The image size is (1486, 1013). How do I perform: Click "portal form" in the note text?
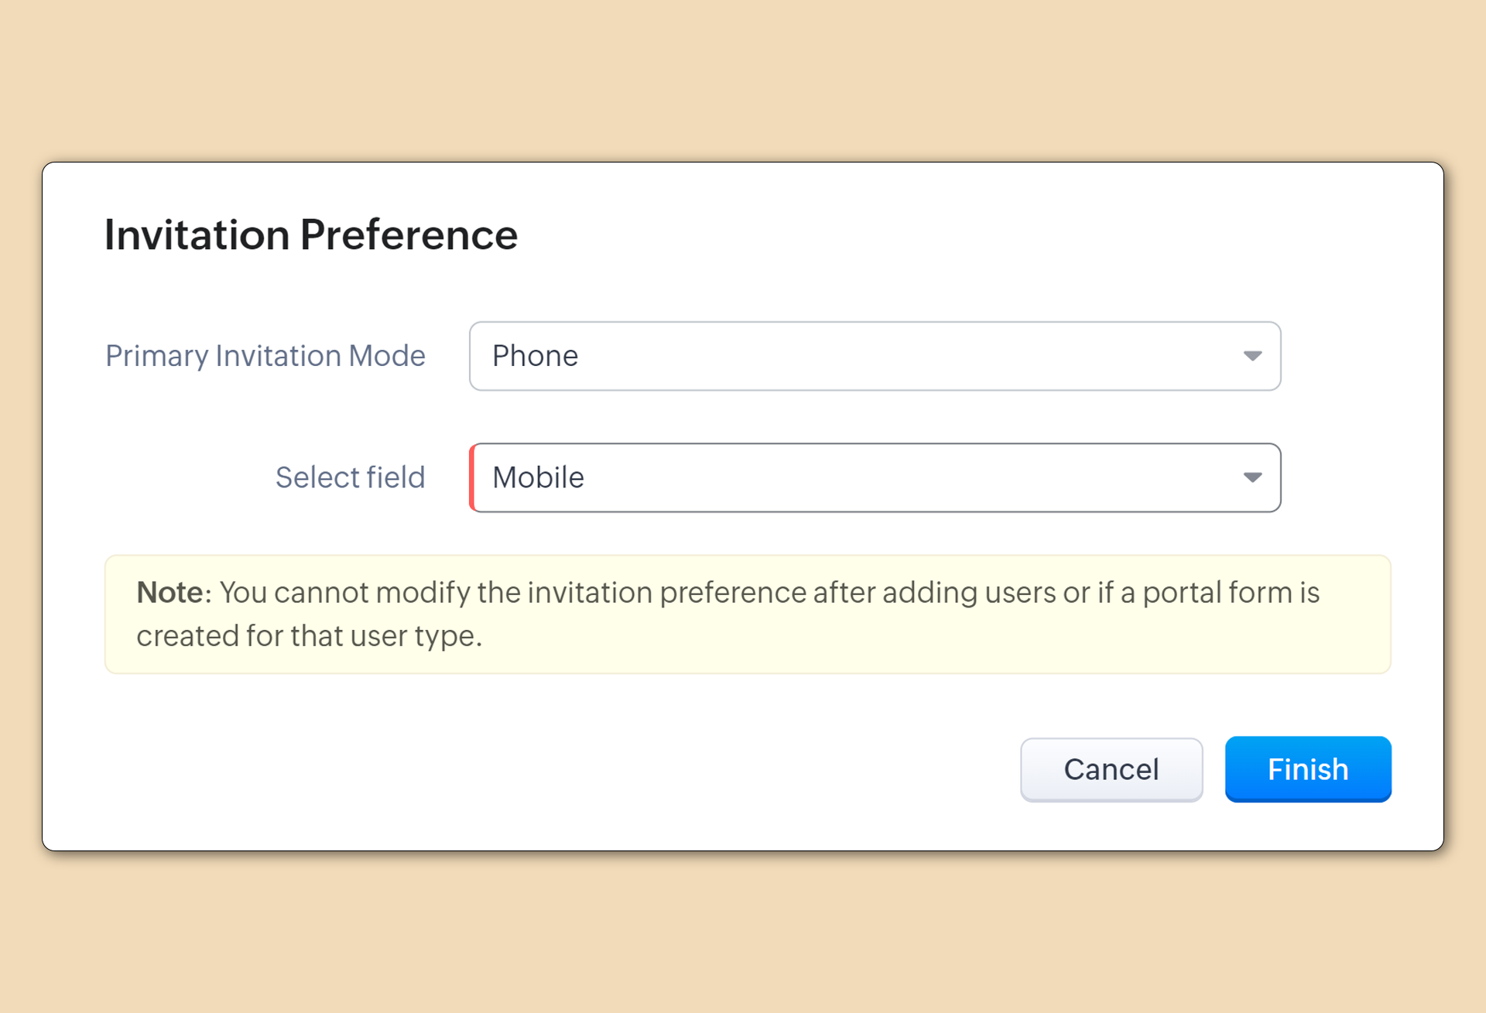1217,593
